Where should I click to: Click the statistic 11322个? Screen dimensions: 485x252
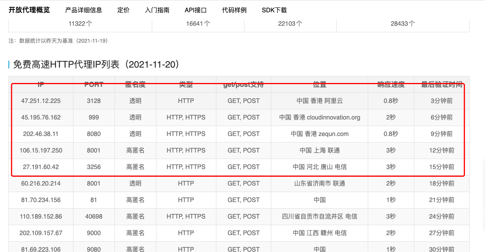(x=80, y=23)
